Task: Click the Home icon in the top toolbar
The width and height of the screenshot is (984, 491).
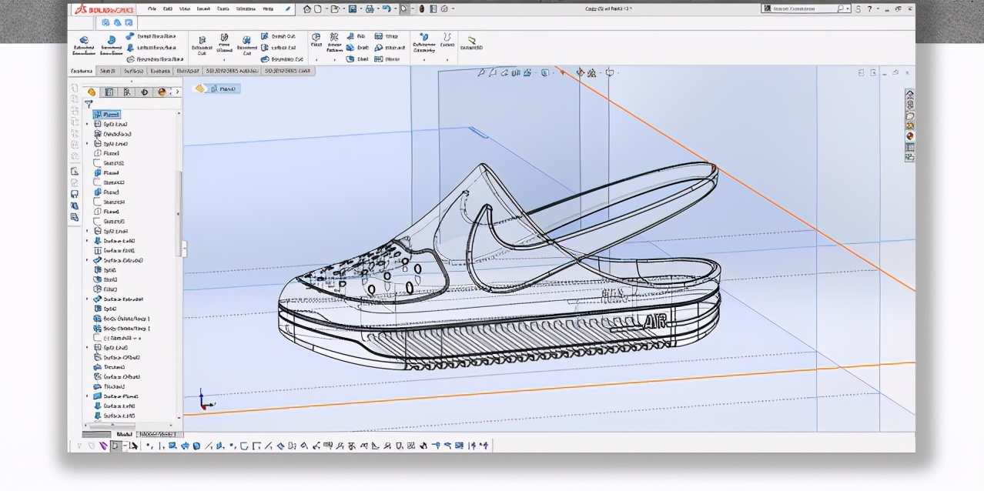Action: pyautogui.click(x=307, y=9)
